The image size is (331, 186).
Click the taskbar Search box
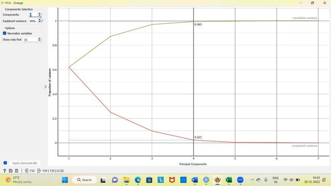[x=84, y=180]
